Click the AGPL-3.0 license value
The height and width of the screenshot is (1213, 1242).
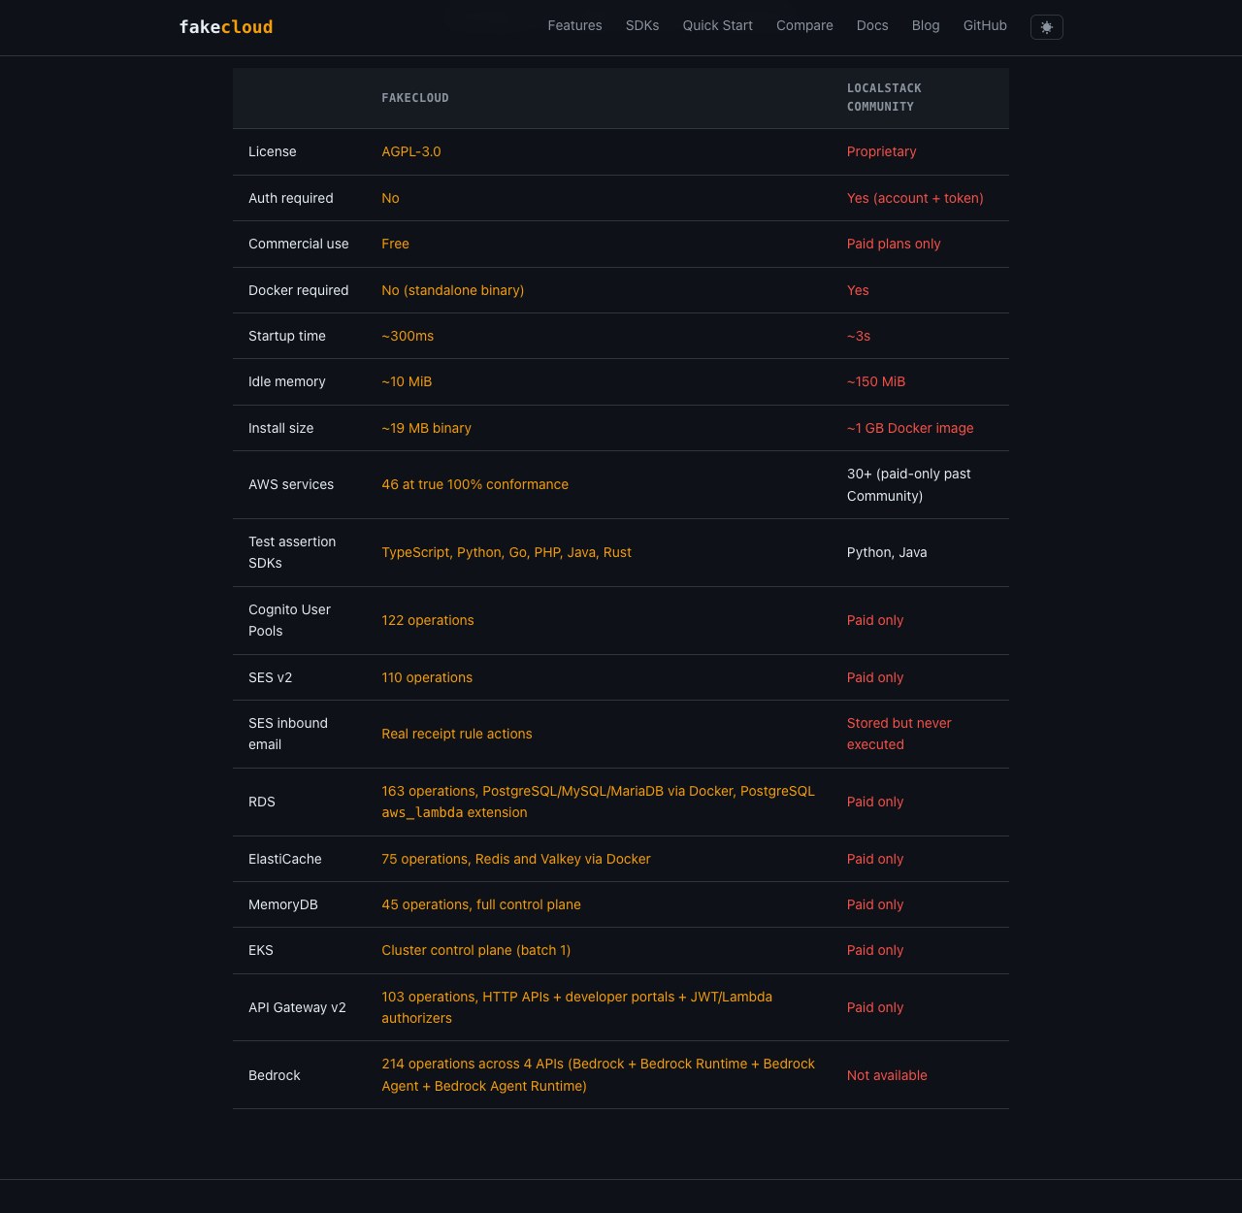tap(411, 152)
